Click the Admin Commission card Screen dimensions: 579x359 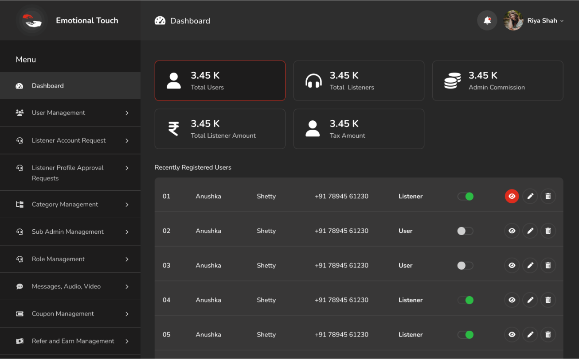(x=497, y=81)
